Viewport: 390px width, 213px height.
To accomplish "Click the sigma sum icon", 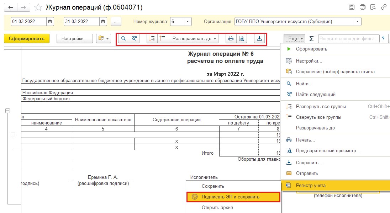I will pos(311,39).
